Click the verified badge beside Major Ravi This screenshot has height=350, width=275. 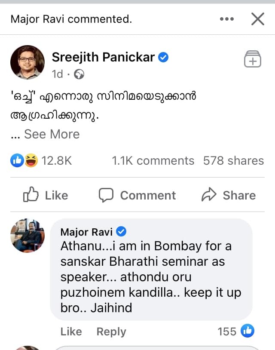click(122, 232)
